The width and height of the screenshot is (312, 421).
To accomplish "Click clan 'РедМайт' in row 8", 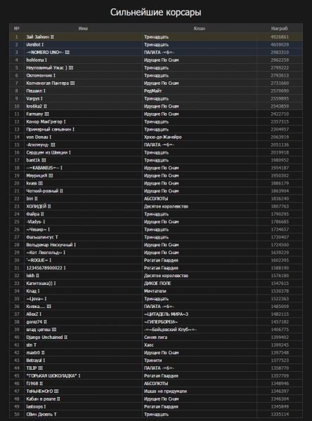I will pos(152,91).
